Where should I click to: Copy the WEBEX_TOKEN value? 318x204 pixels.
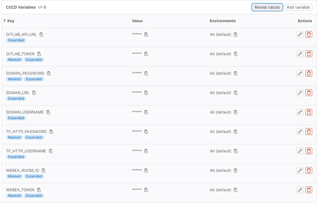coord(146,190)
